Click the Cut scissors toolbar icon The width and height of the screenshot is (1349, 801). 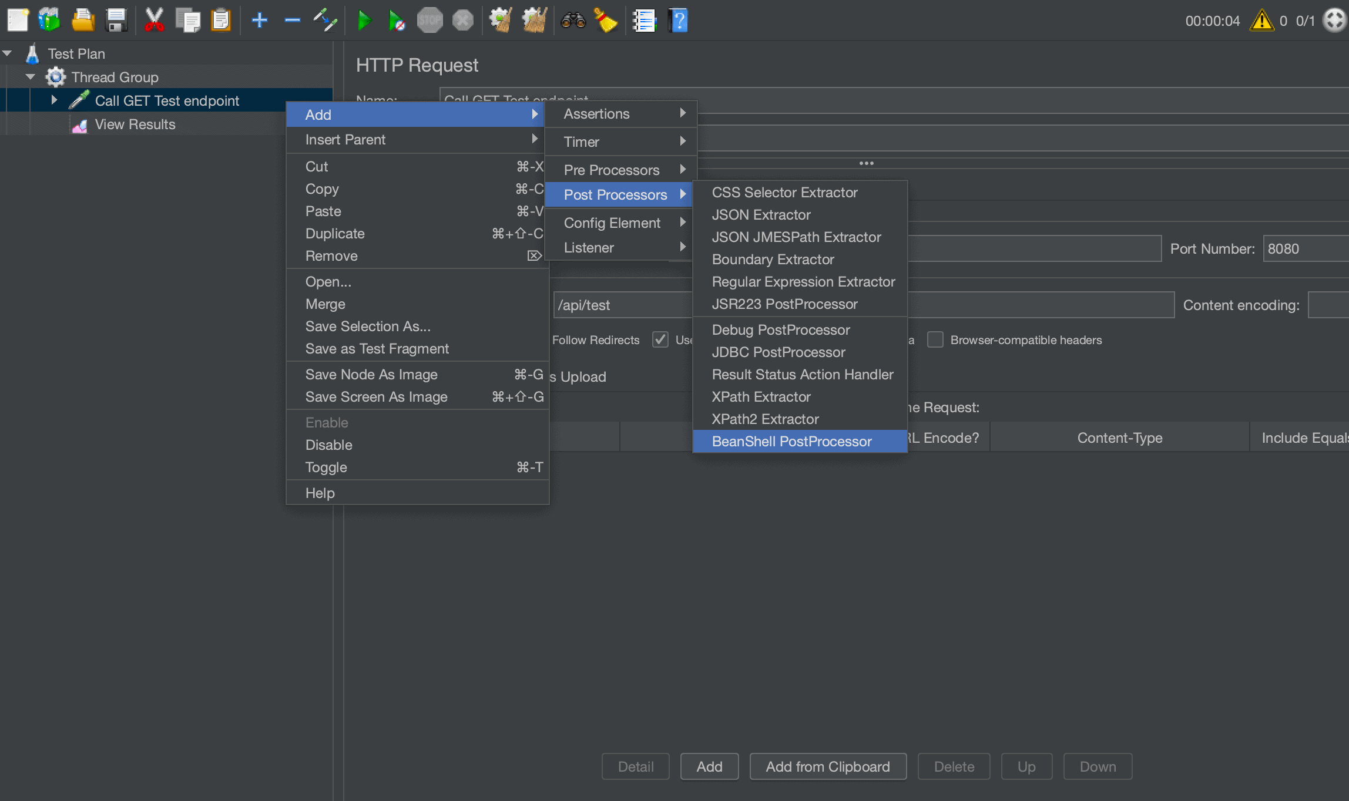tap(154, 21)
